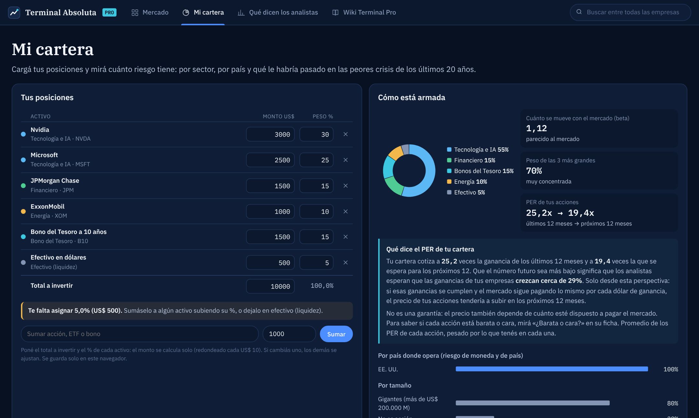The height and width of the screenshot is (418, 699).
Task: Click the beta value 1,12
Action: click(536, 128)
